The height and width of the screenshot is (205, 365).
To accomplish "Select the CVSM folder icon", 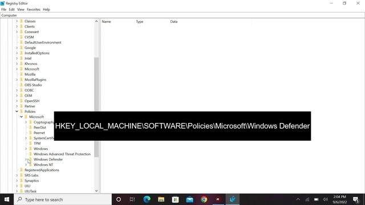I will click(21, 37).
